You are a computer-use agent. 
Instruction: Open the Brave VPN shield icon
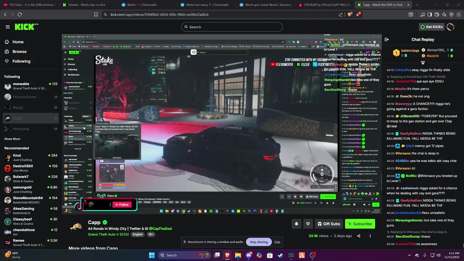click(x=451, y=14)
